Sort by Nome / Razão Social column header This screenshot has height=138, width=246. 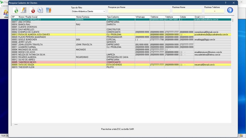tap(47, 17)
